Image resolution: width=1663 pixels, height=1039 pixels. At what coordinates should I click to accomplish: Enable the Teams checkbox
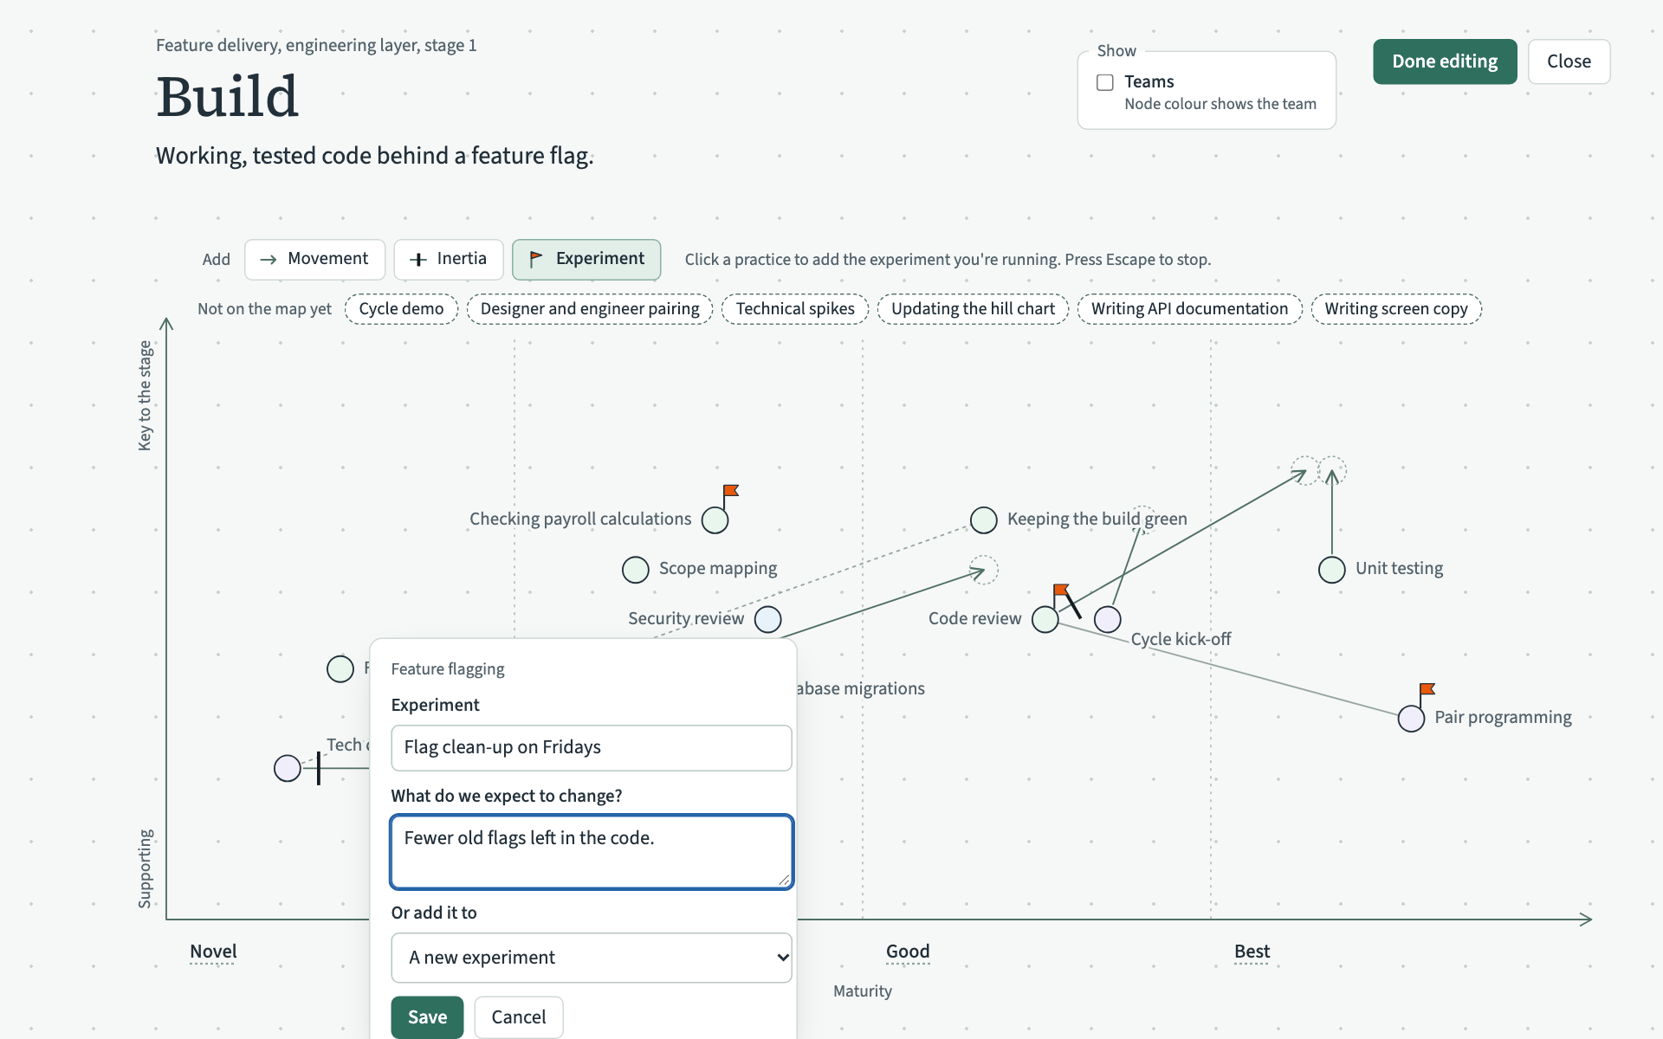click(x=1105, y=82)
